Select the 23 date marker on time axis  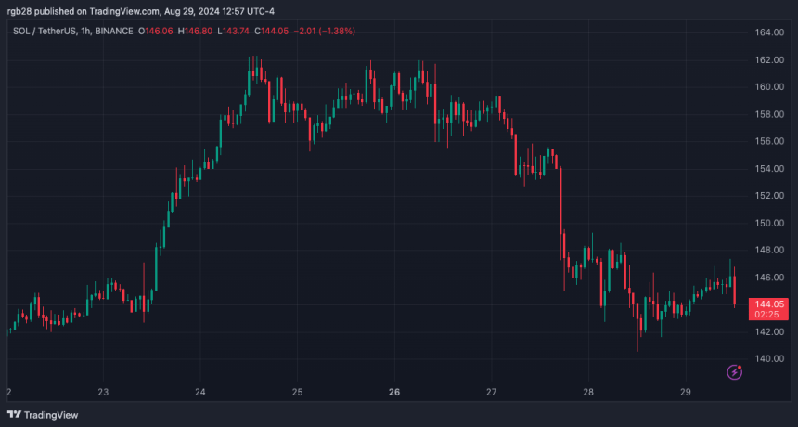[103, 392]
